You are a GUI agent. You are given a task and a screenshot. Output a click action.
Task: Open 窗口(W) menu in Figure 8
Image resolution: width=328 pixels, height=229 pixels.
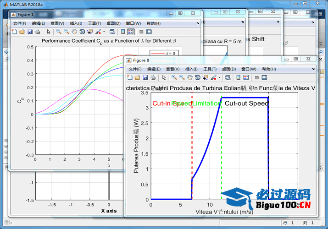coord(249,69)
